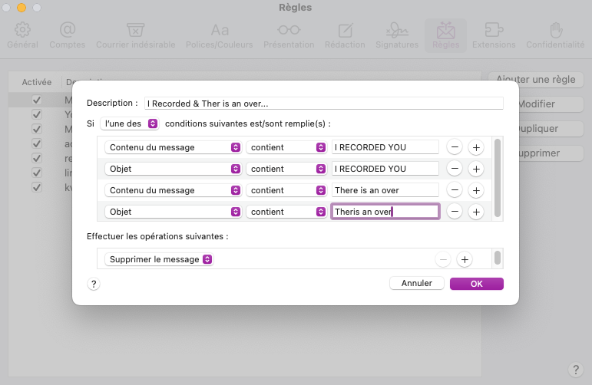Open the first "Contenu du message" dropdown
This screenshot has width=592, height=385.
click(173, 147)
